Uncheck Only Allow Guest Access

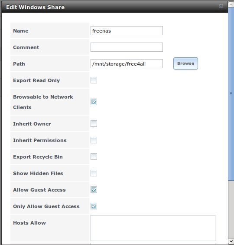point(94,206)
